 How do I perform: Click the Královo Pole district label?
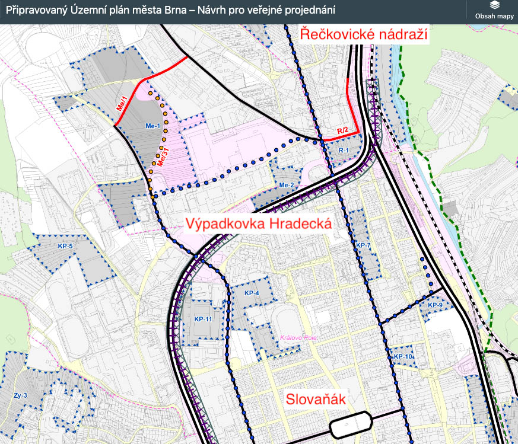(x=299, y=338)
